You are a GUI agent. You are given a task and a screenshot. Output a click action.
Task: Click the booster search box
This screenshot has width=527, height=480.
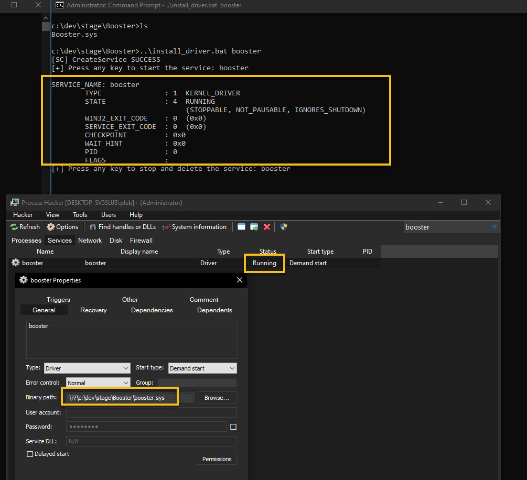[x=447, y=227]
